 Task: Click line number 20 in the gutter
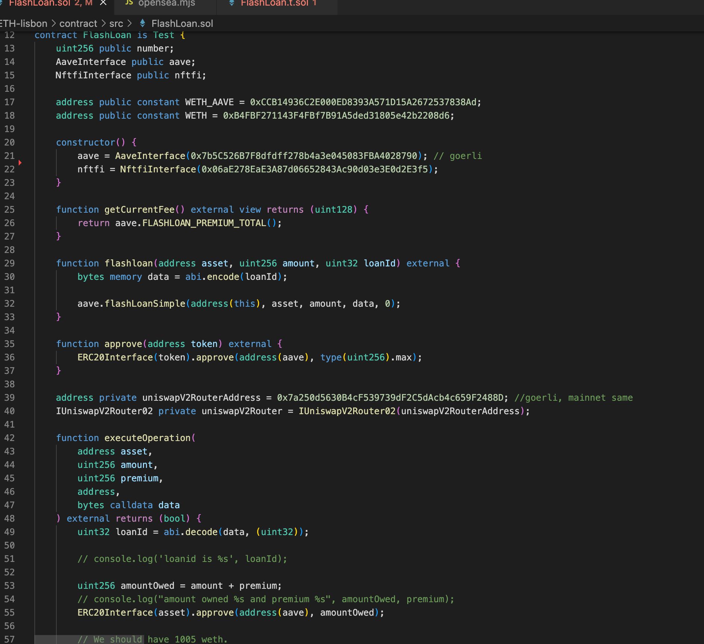[10, 143]
